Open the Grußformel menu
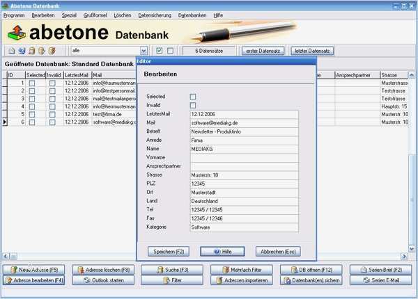 click(95, 15)
